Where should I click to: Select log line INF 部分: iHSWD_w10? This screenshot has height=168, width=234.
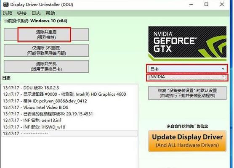click(x=69, y=127)
